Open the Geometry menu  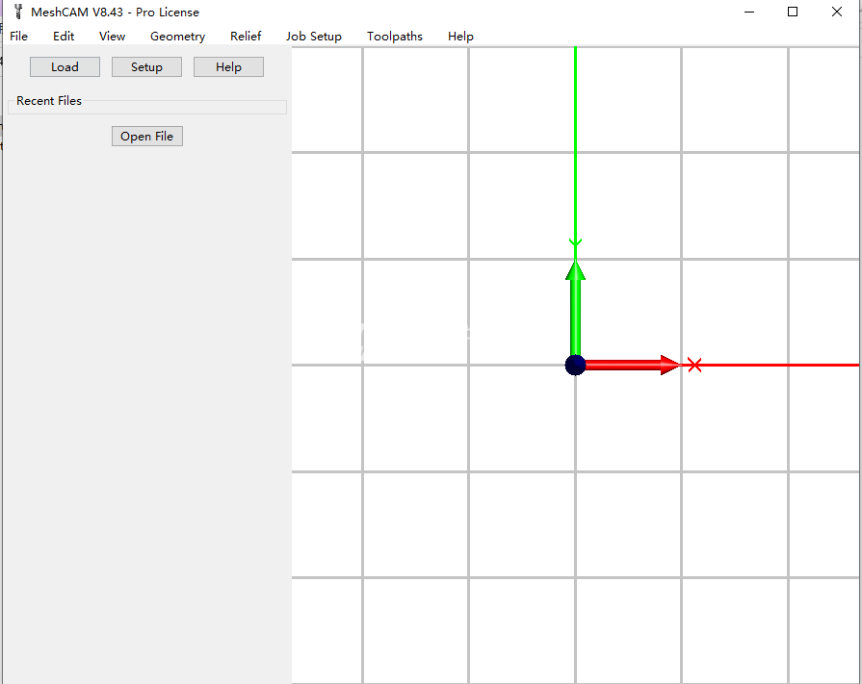pyautogui.click(x=177, y=37)
